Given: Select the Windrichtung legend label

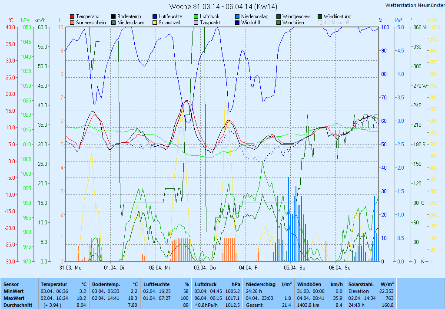Looking at the screenshot, I should point(337,17).
